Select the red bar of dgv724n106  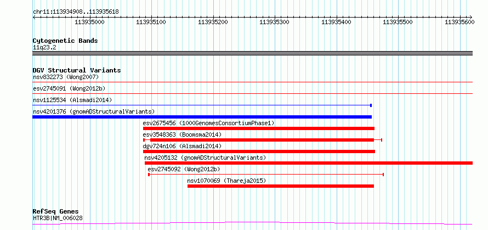point(259,152)
